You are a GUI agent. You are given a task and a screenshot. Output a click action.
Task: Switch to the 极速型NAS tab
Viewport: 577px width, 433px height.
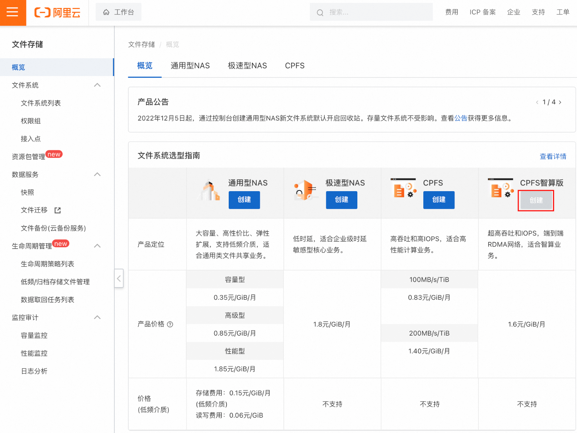point(247,66)
